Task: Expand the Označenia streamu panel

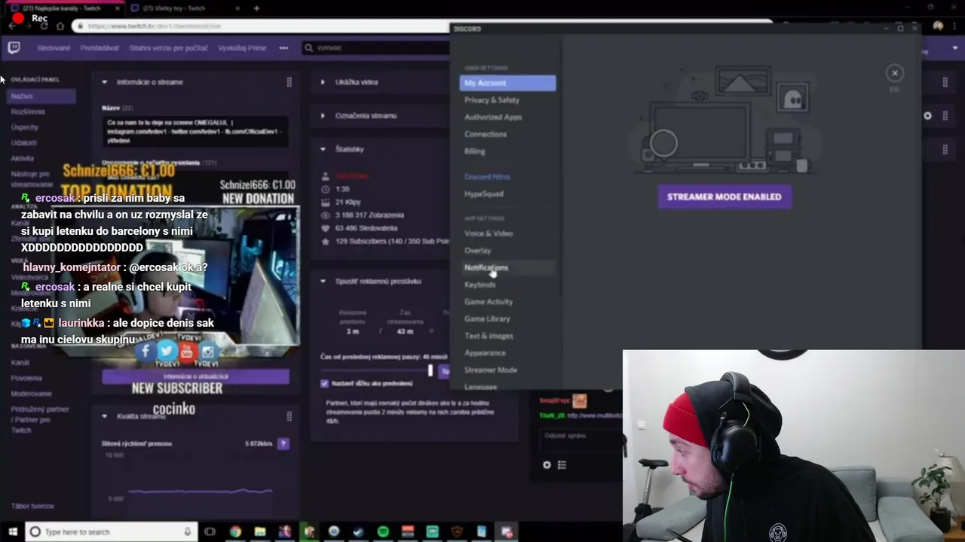Action: coord(323,116)
